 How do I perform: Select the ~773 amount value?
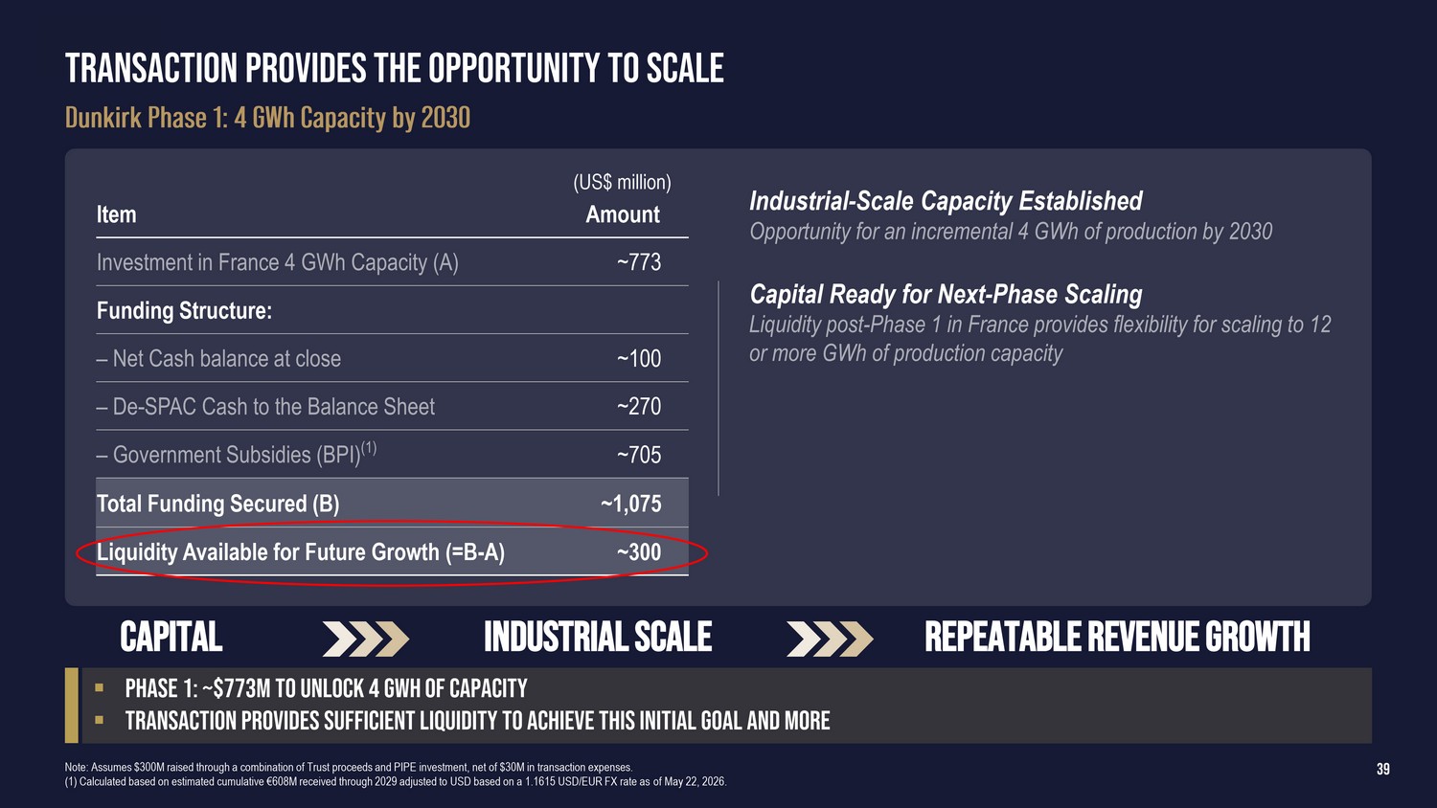click(x=639, y=262)
